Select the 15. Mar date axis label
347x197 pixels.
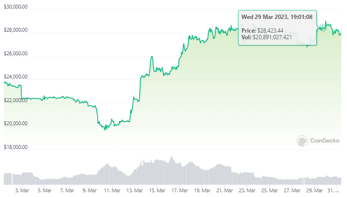[157, 190]
